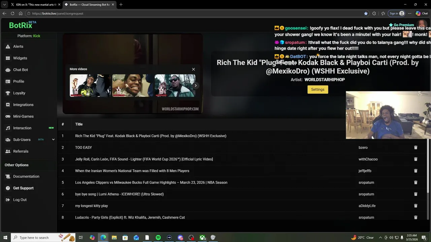431x242 pixels.
Task: Delete the bye bye song request
Action: click(x=416, y=194)
